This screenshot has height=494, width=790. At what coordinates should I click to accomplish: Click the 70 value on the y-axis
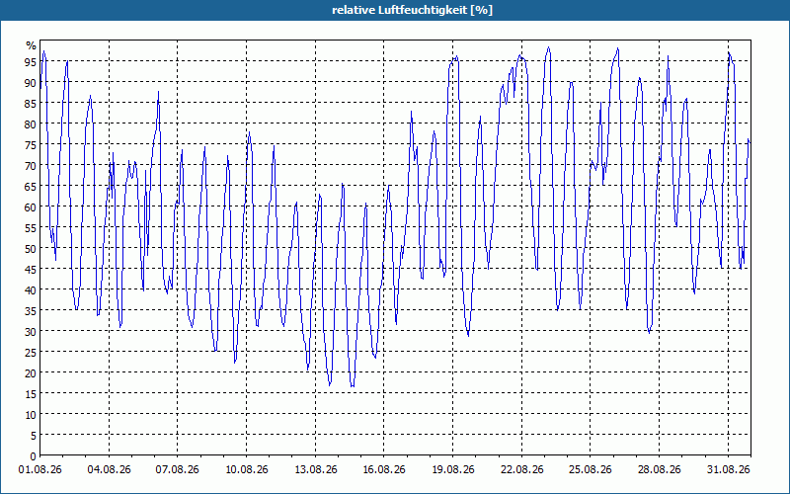tap(31, 166)
